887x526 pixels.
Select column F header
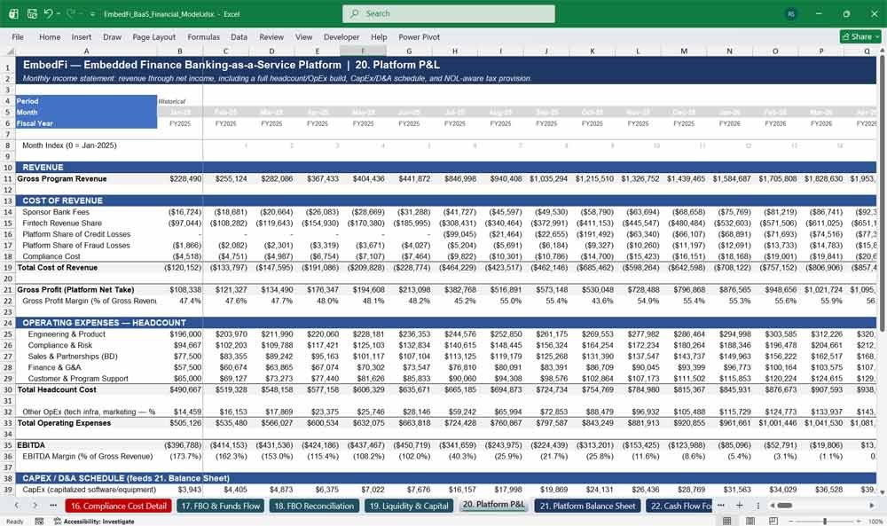(x=363, y=51)
